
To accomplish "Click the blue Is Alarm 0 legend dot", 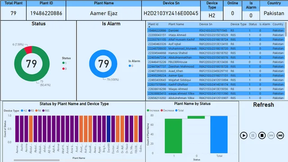I will [130, 66].
